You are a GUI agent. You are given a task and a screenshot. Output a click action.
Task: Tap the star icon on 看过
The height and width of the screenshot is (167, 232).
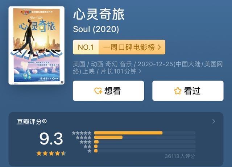click(x=178, y=91)
